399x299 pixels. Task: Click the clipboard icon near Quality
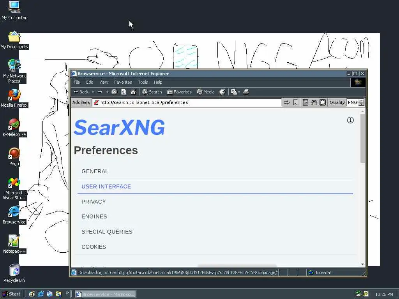pyautogui.click(x=323, y=102)
